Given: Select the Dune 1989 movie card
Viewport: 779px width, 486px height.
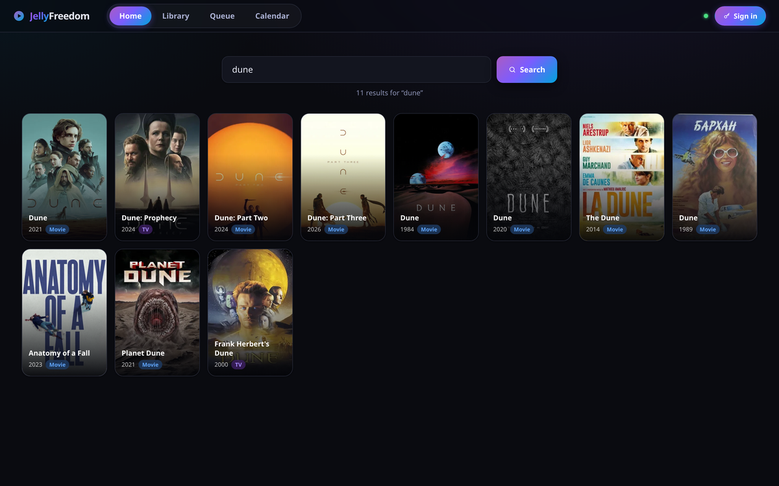Looking at the screenshot, I should click(714, 177).
